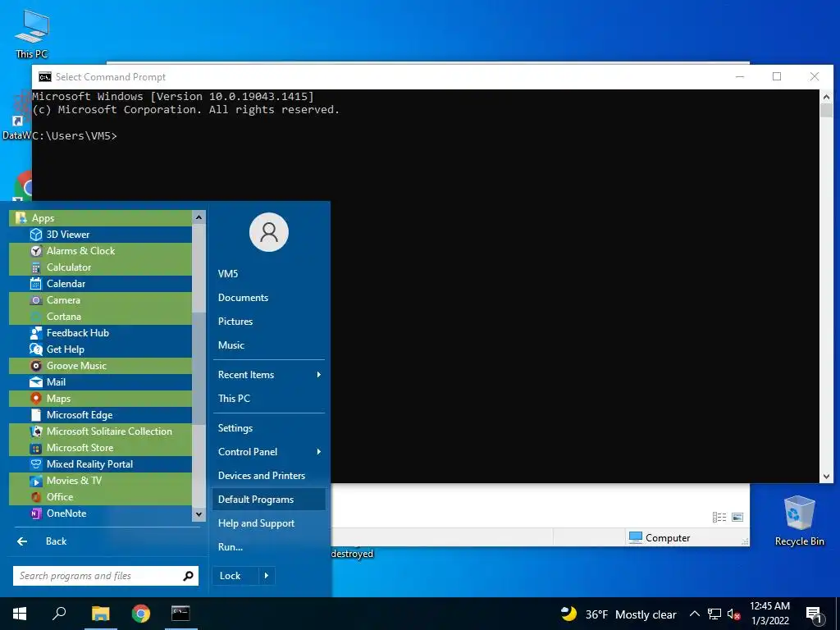840x630 pixels.
Task: Click Computer in background window status bar
Action: (660, 538)
